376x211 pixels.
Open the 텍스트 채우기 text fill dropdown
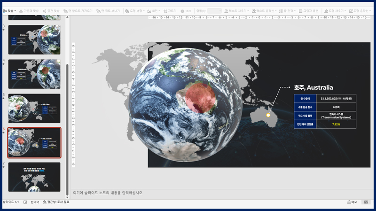click(236, 11)
